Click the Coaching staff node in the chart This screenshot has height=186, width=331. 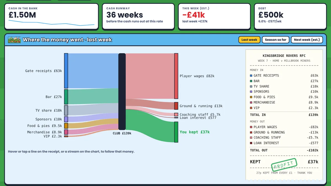[x=176, y=115]
